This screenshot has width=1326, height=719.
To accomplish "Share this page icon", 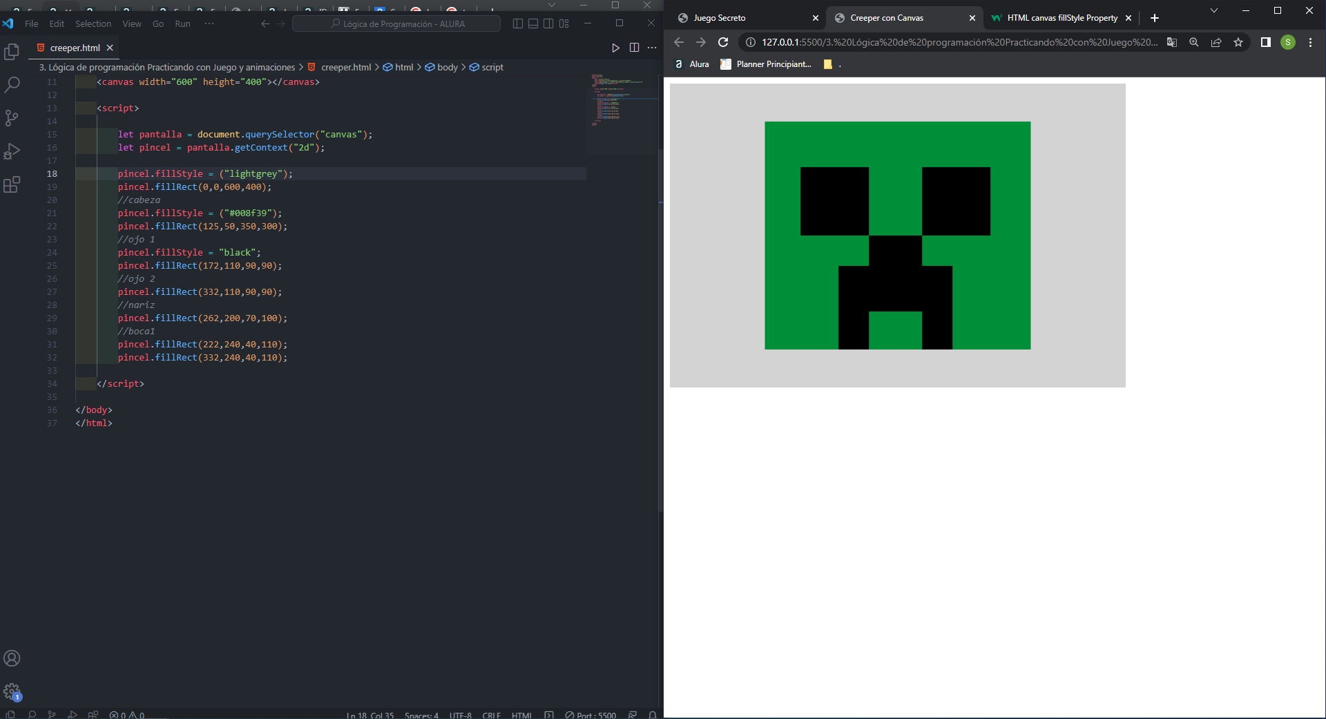I will (1216, 42).
